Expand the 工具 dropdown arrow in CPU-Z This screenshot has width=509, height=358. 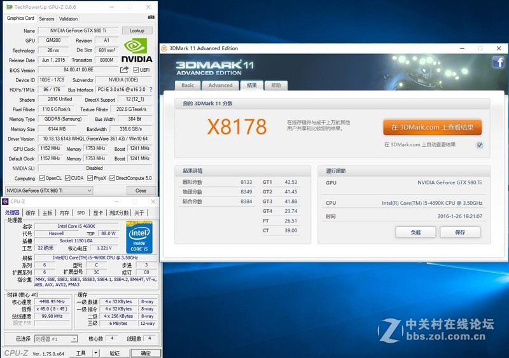pos(95,353)
